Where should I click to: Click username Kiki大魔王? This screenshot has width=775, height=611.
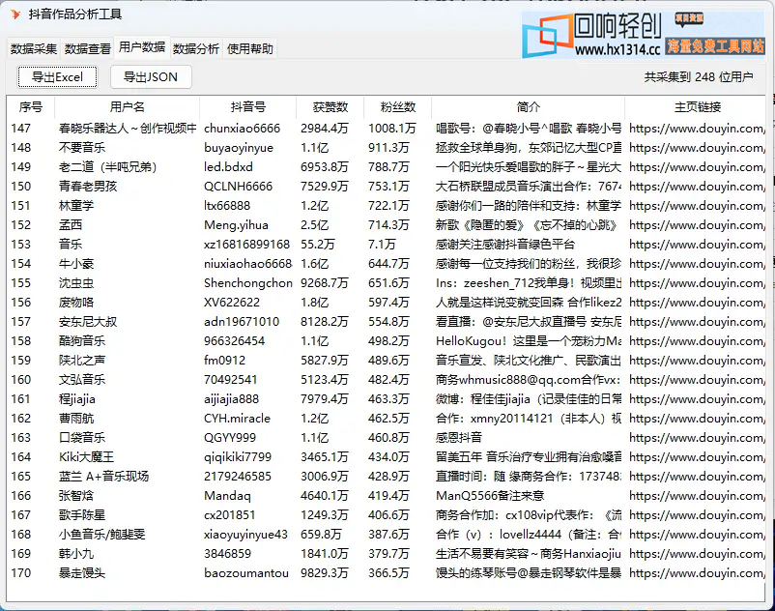(87, 457)
